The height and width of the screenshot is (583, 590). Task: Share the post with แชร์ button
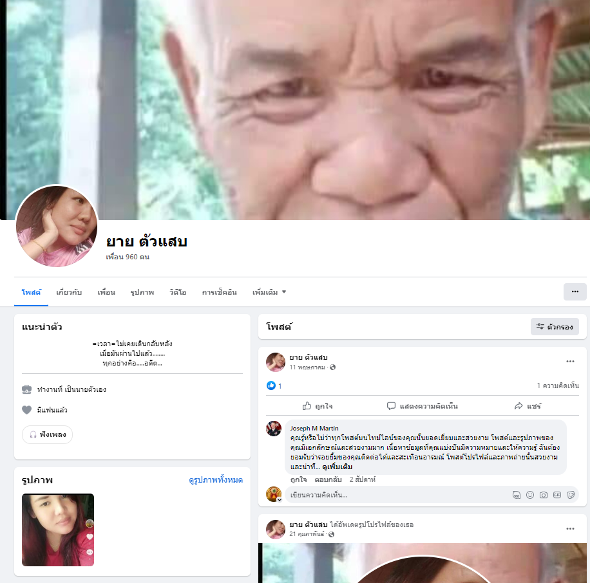click(528, 406)
